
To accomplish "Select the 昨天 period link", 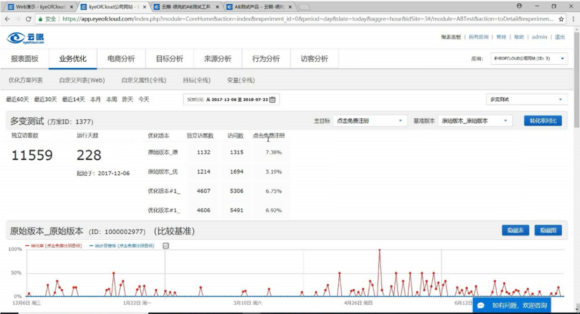I will click(128, 99).
